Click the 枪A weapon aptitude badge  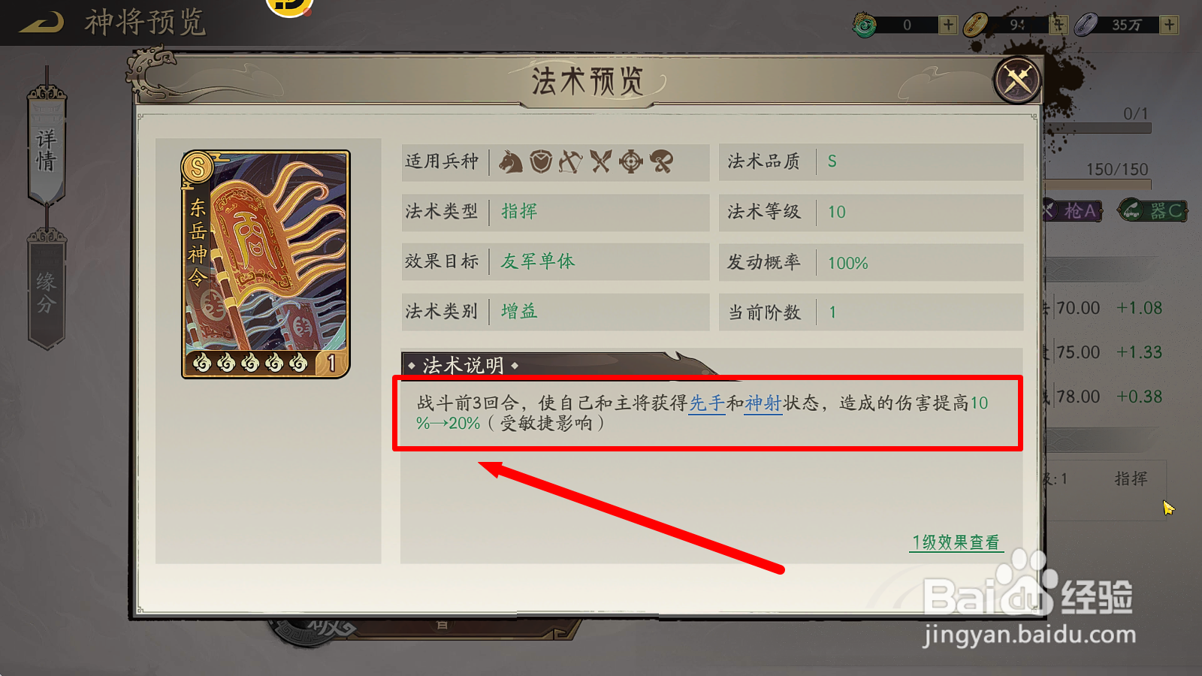point(1073,211)
